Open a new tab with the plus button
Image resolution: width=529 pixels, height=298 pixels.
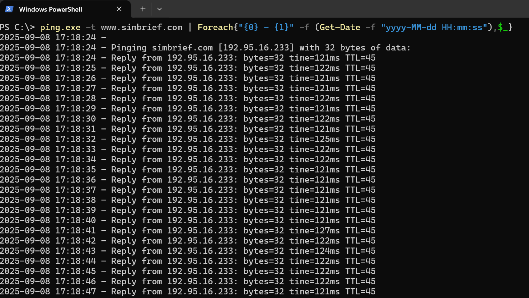coord(143,9)
